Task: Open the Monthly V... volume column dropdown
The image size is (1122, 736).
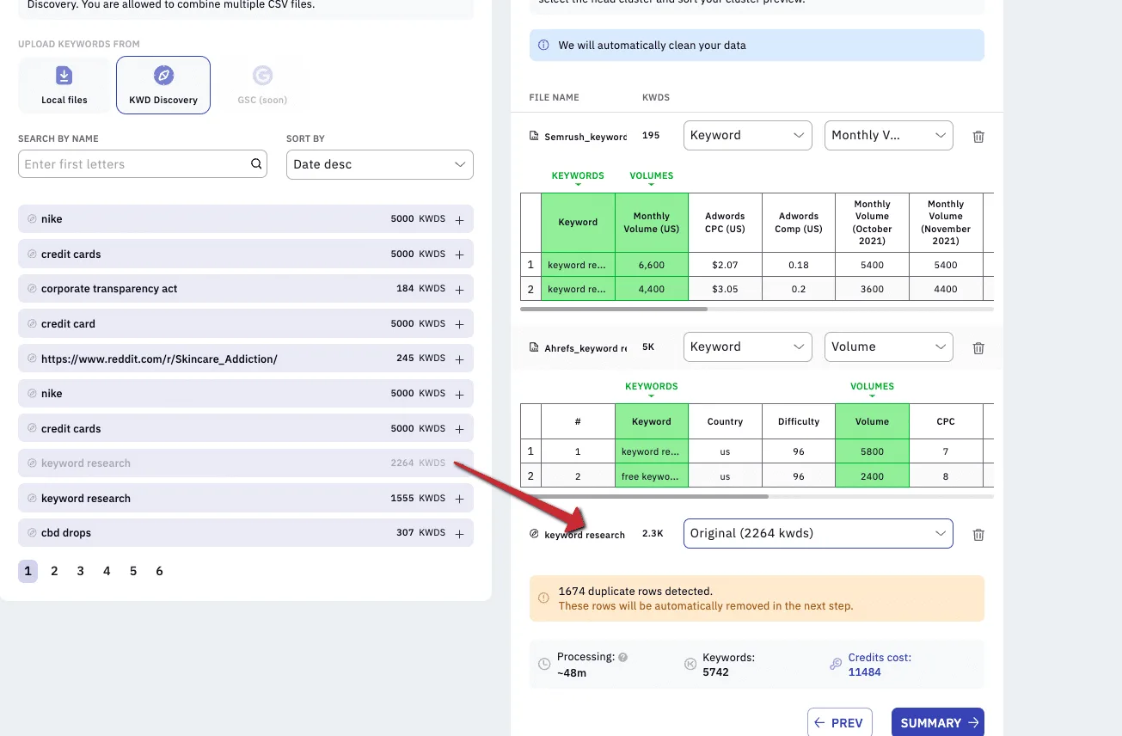Action: [x=888, y=135]
